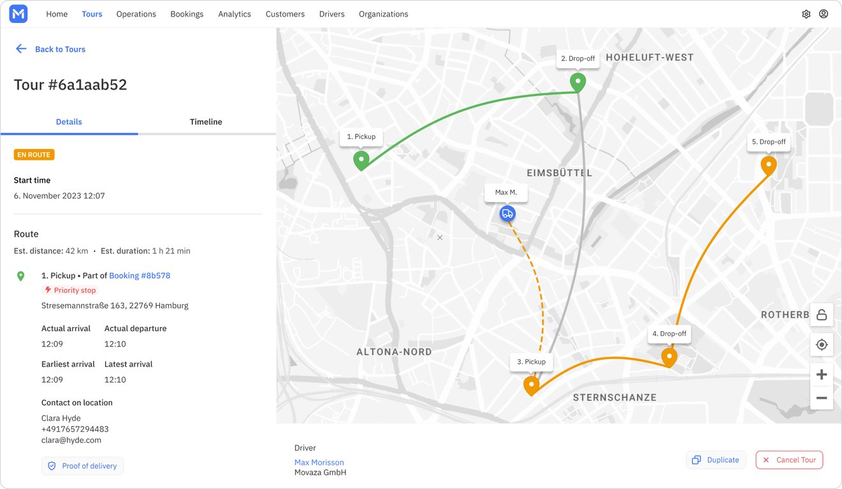
Task: Click the Cancel Tour button
Action: point(789,460)
